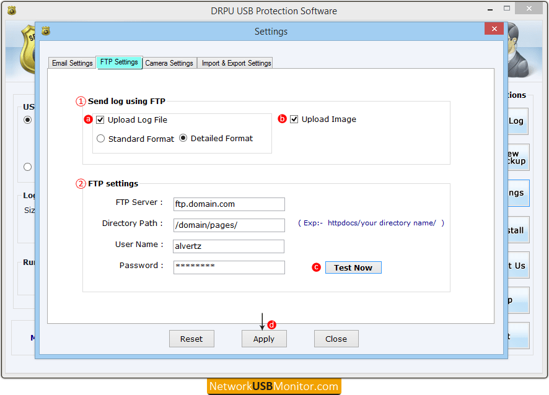Select the second radio button in main window

[28, 167]
